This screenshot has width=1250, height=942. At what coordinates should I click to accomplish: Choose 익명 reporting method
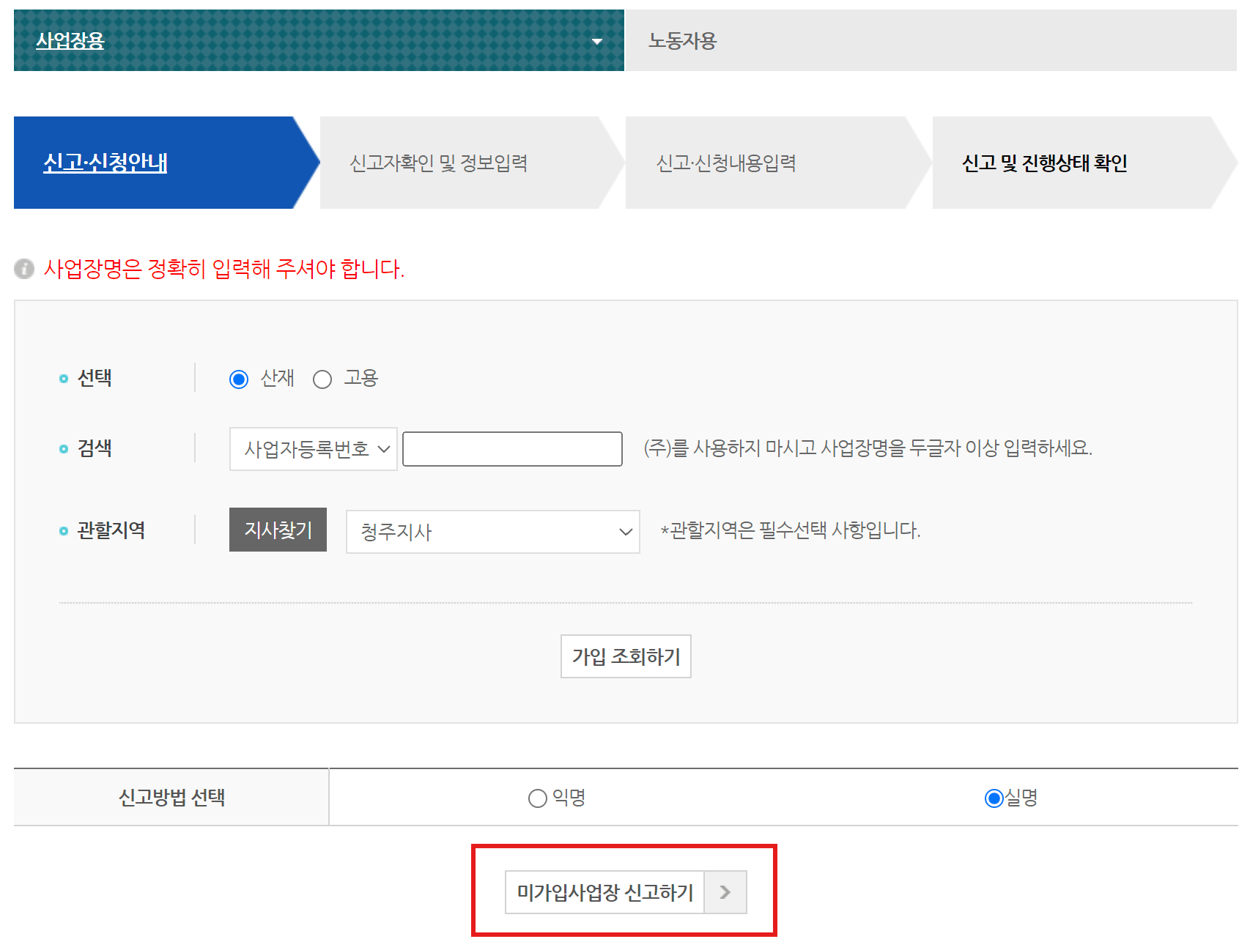(x=537, y=798)
